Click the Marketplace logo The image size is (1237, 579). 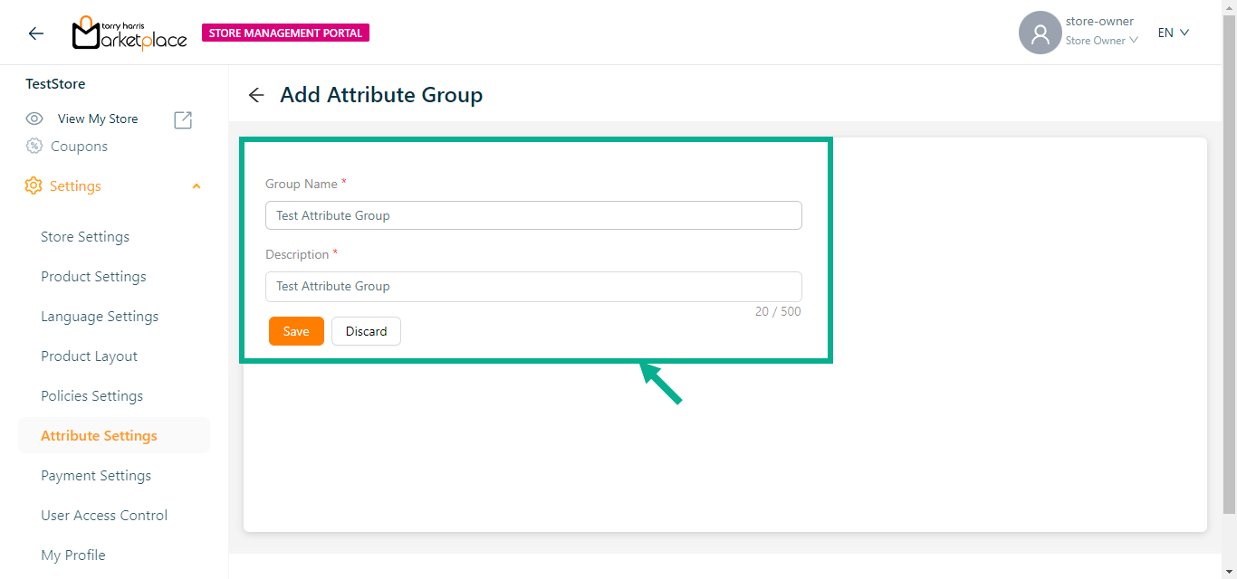click(129, 33)
